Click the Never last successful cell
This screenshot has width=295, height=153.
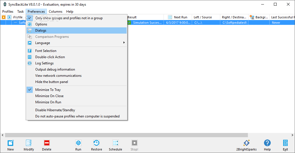tap(282, 23)
